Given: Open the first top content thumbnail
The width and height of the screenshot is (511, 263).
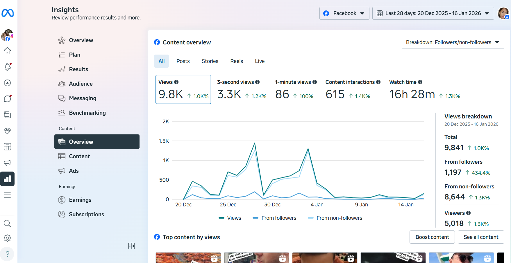Looking at the screenshot, I should (x=188, y=258).
